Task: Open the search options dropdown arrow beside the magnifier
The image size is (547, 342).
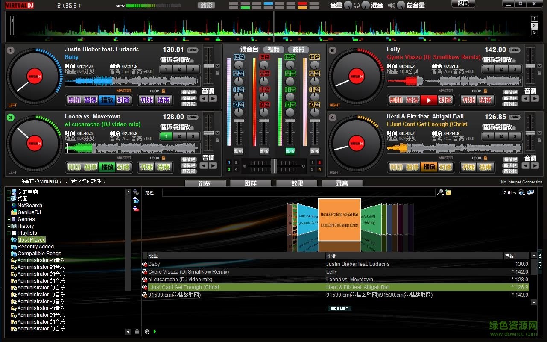Action: coord(443,194)
